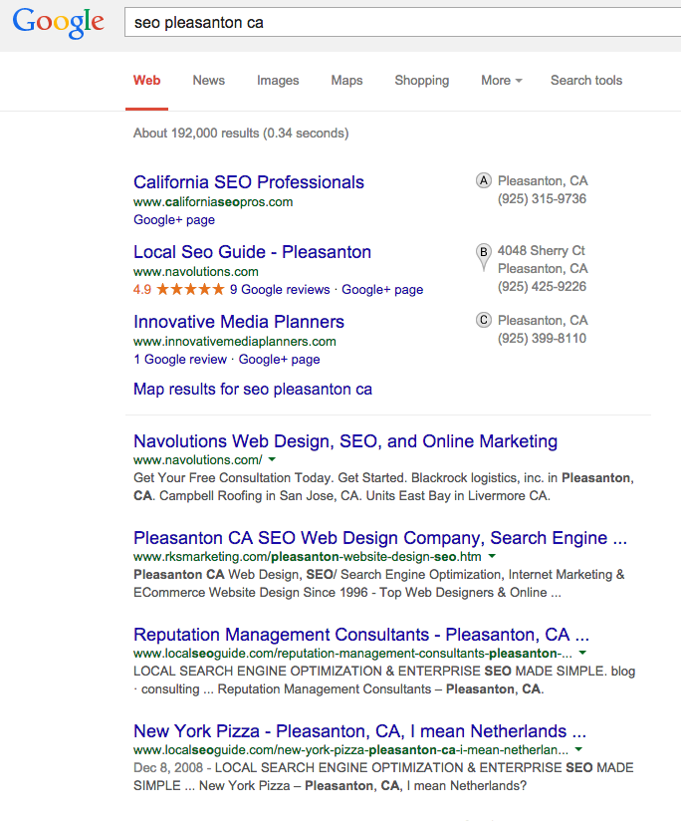681x821 pixels.
Task: Click map marker C for Innovative Media Planners
Action: pyautogui.click(x=484, y=320)
